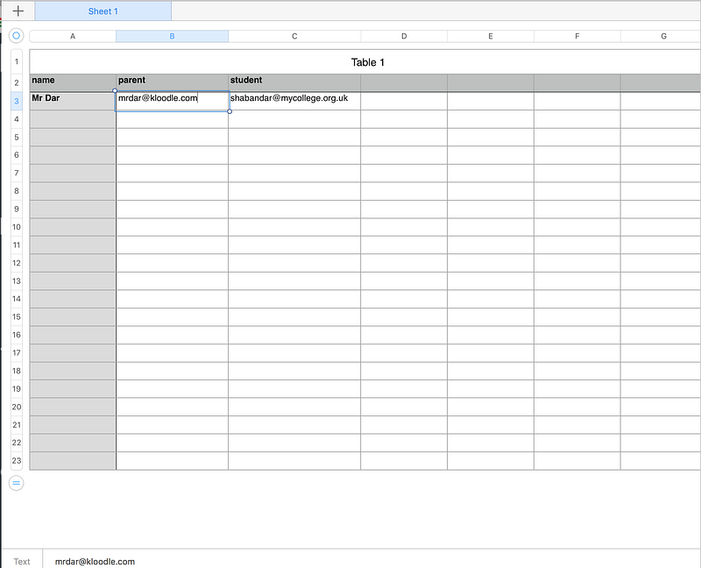Click the formula bar text mrdar@kloodle.com
The width and height of the screenshot is (701, 568).
95,561
